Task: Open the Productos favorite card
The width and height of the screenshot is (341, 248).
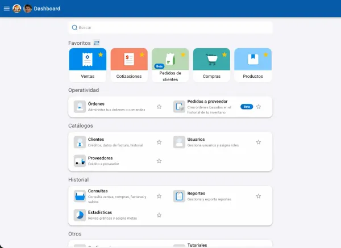Action: click(253, 65)
